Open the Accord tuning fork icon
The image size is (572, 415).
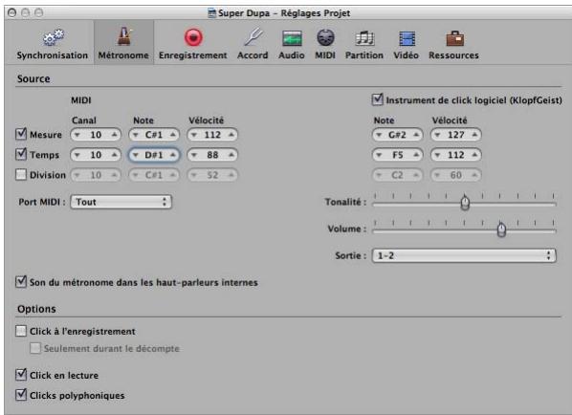pos(253,37)
